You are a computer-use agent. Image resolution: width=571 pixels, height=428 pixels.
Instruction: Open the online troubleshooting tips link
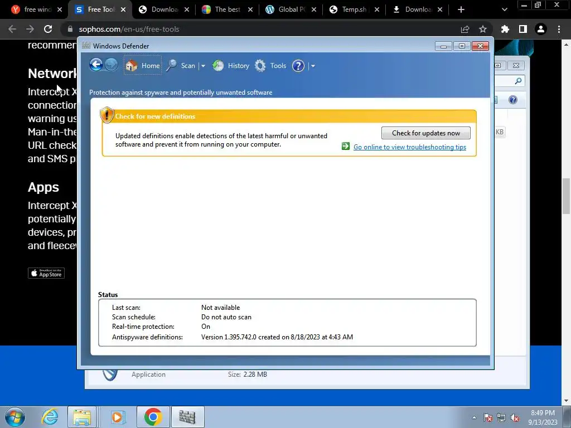[x=410, y=147]
